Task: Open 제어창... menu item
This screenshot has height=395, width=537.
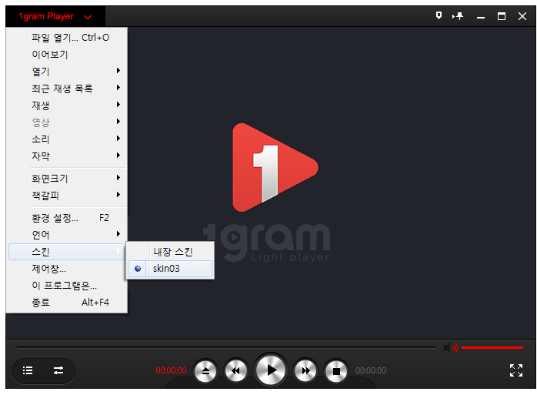Action: [67, 269]
